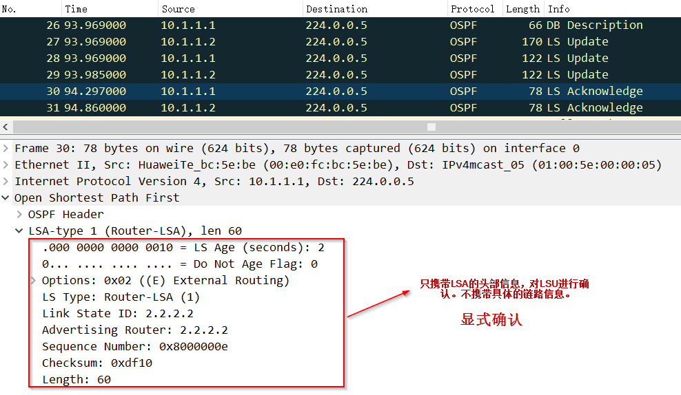Select Sequence Number 0x8000000e field

[x=134, y=346]
